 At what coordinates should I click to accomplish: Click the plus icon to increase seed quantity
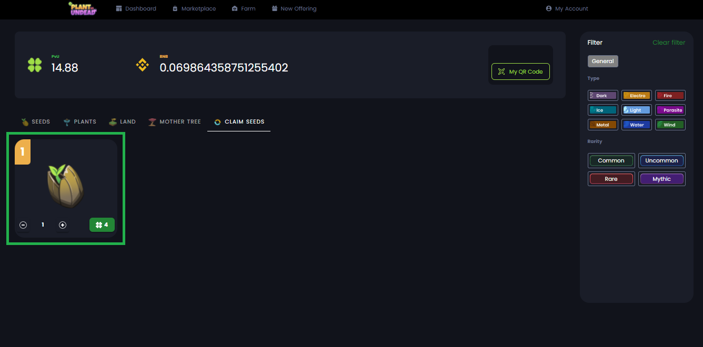click(x=63, y=225)
